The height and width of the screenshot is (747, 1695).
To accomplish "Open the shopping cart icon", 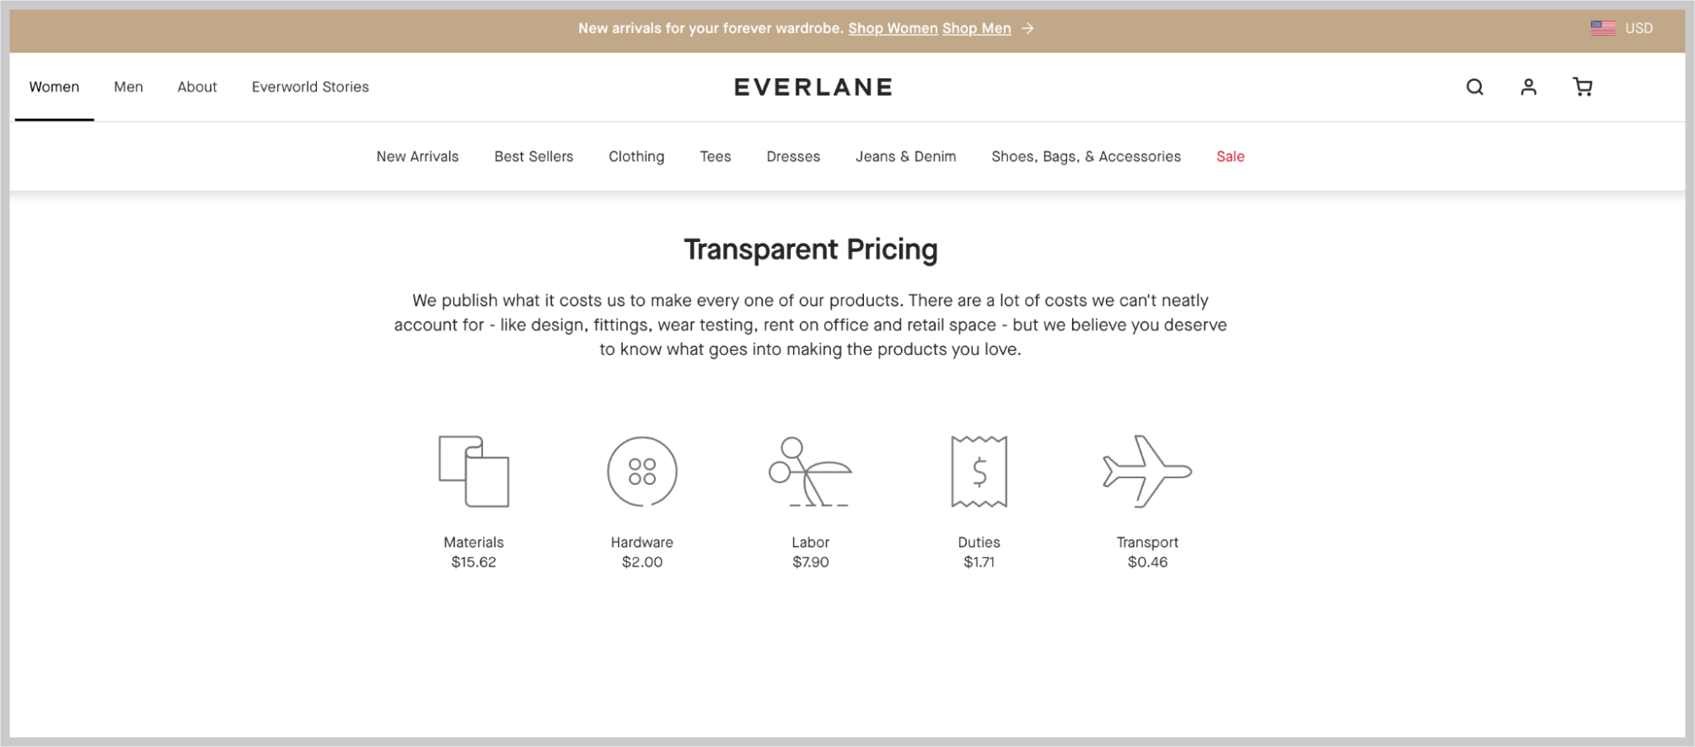I will (x=1583, y=87).
